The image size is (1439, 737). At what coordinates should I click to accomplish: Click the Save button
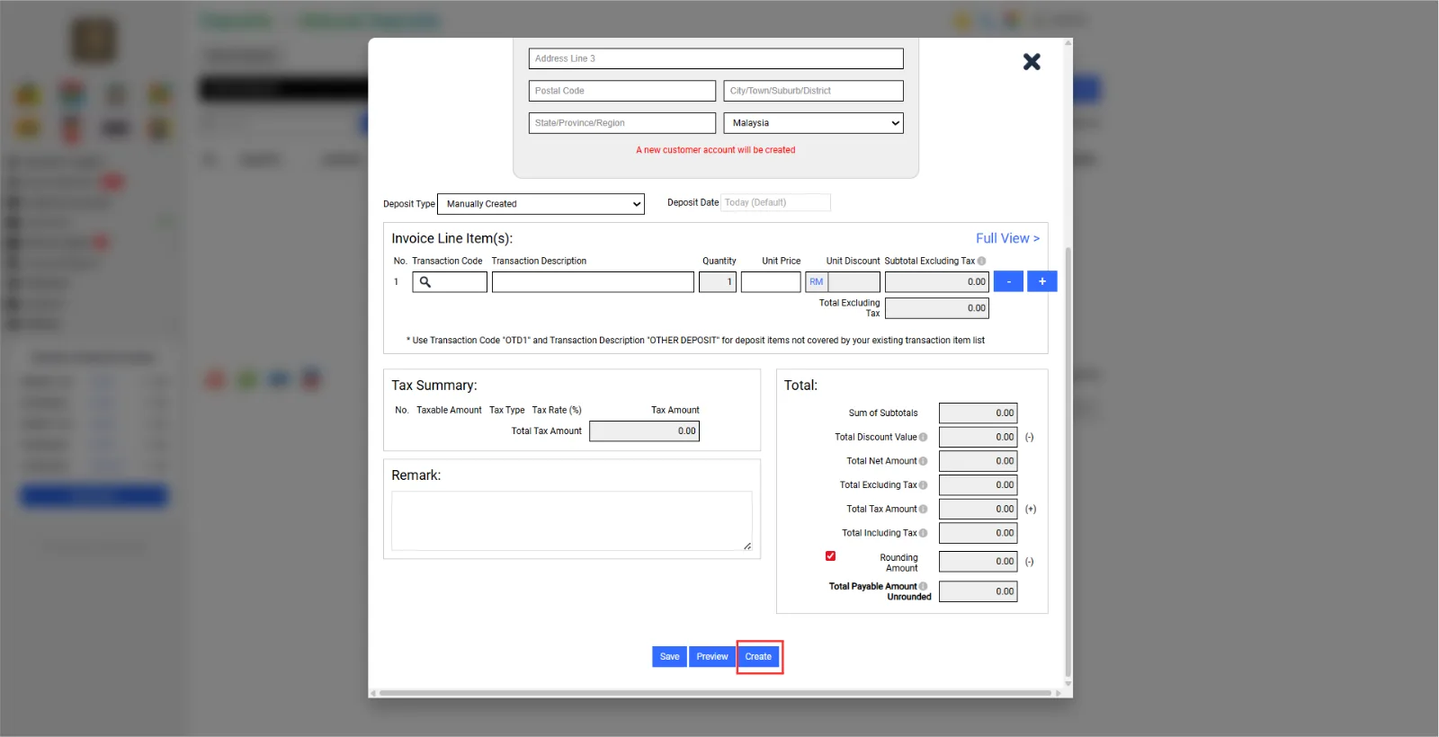click(x=669, y=657)
